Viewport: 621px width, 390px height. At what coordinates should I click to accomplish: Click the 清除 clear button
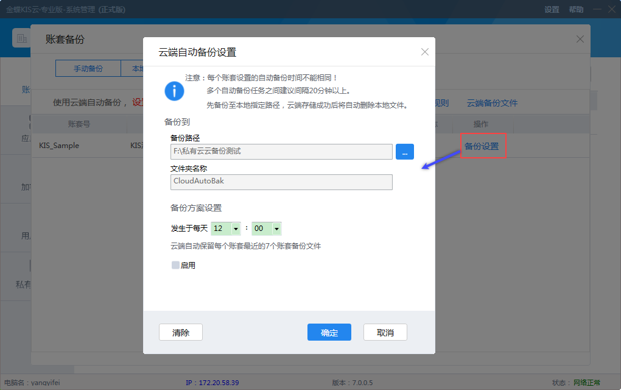pyautogui.click(x=181, y=332)
